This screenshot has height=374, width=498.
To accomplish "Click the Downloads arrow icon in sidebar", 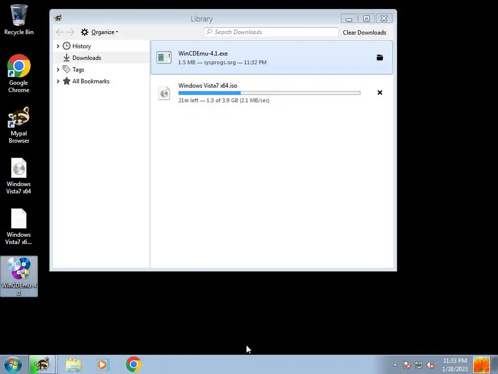I will [x=66, y=57].
